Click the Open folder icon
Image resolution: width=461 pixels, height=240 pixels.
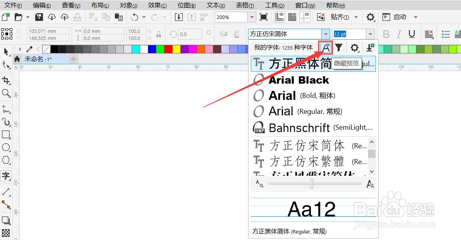18,17
